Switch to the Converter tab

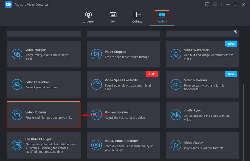click(88, 17)
